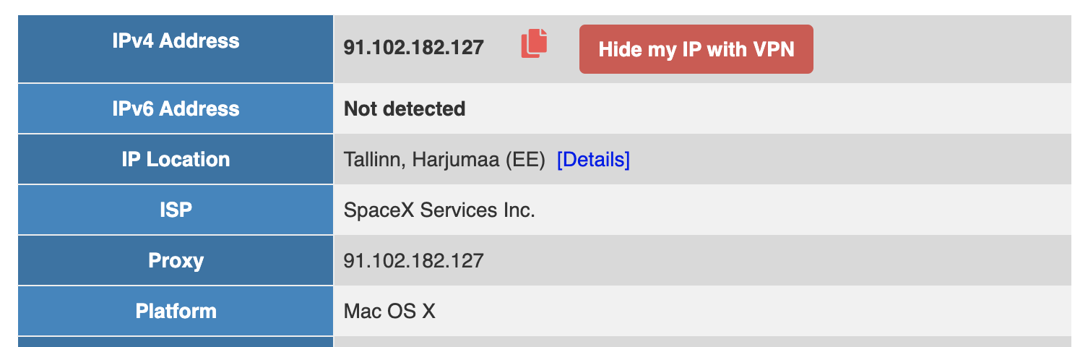This screenshot has height=347, width=1088.
Task: Click the IP Location header cell
Action: pyautogui.click(x=176, y=159)
